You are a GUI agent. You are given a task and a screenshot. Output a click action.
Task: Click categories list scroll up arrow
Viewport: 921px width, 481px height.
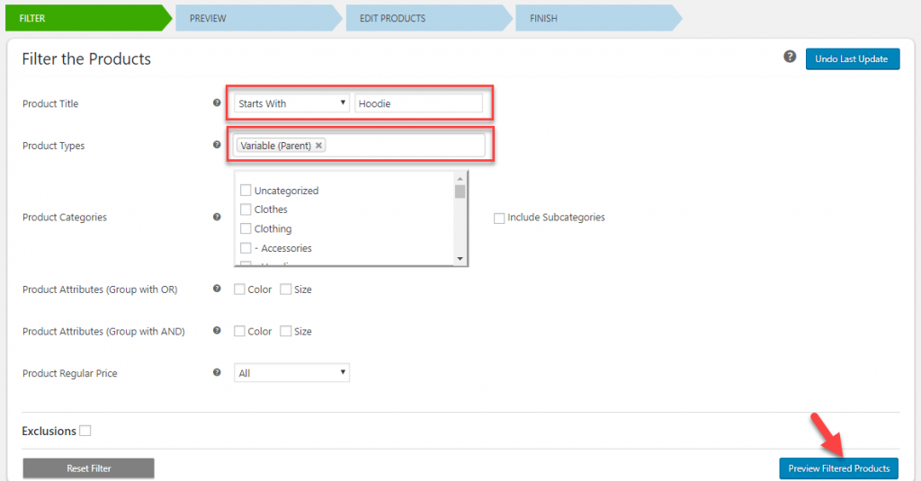click(460, 178)
